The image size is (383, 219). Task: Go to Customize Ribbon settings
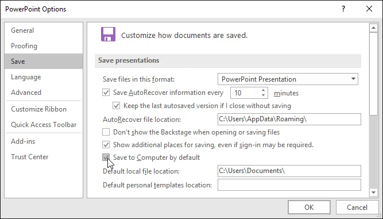coord(44,109)
